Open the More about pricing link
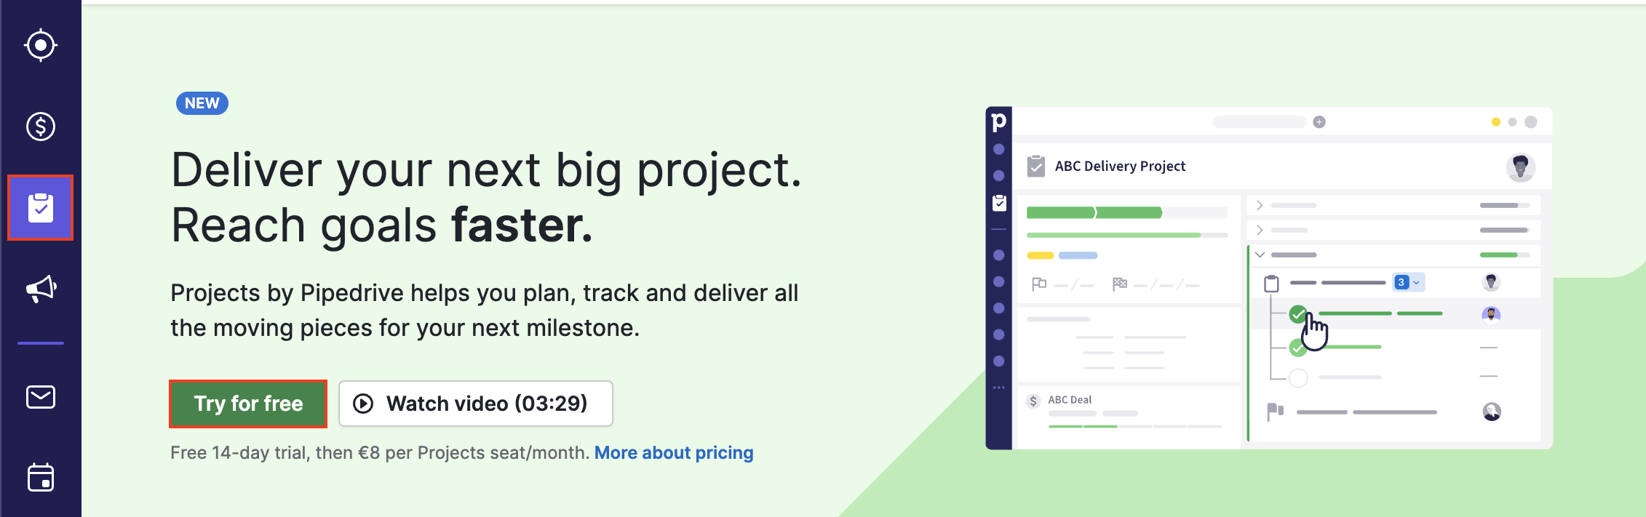Viewport: 1646px width, 517px height. pos(674,453)
